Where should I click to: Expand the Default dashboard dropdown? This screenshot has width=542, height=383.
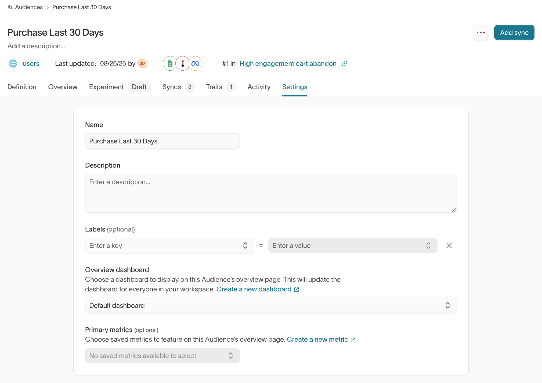pos(271,305)
